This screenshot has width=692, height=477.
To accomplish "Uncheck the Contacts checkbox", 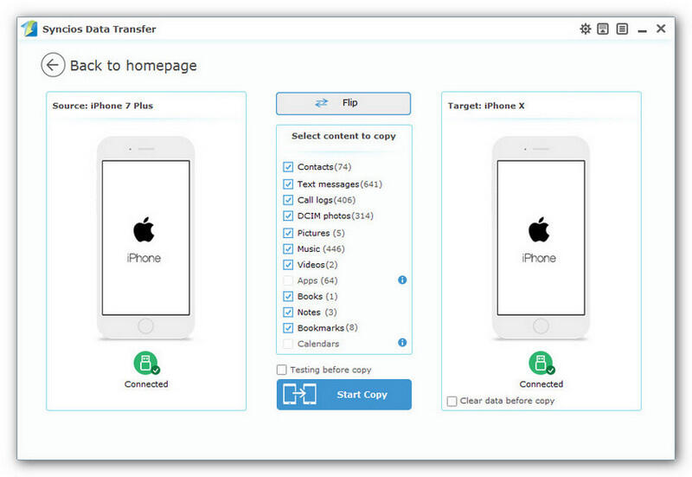I will (x=288, y=167).
